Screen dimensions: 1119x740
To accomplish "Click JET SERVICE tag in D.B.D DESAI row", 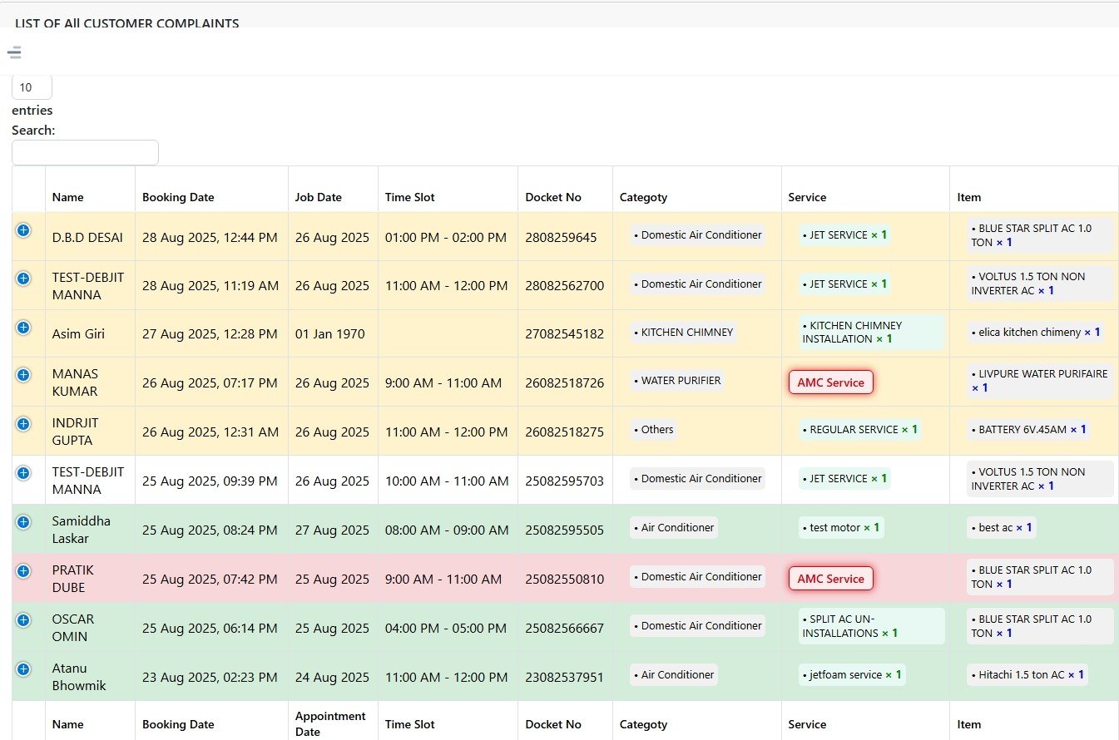I will point(844,235).
